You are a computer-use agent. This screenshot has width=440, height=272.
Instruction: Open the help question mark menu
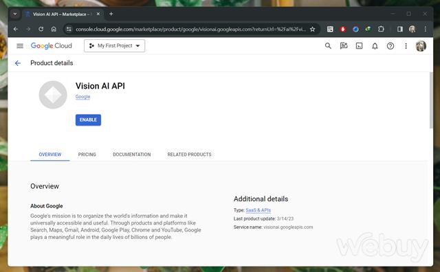click(390, 46)
